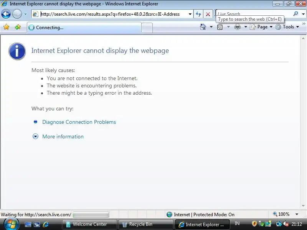This screenshot has height=230, width=307.
Task: Show more toolbar commands via double chevron
Action: (x=304, y=24)
